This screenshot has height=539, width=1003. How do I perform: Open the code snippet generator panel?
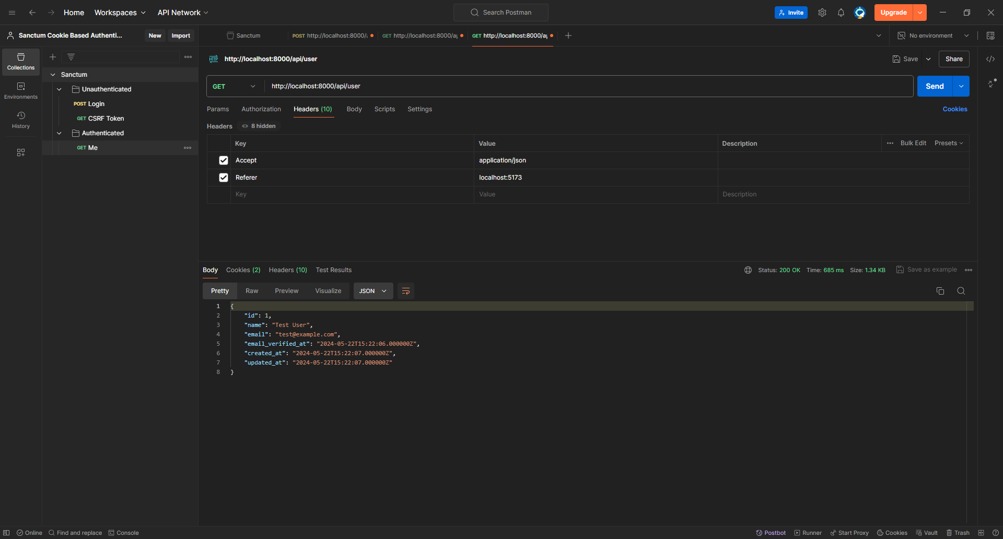(x=990, y=59)
